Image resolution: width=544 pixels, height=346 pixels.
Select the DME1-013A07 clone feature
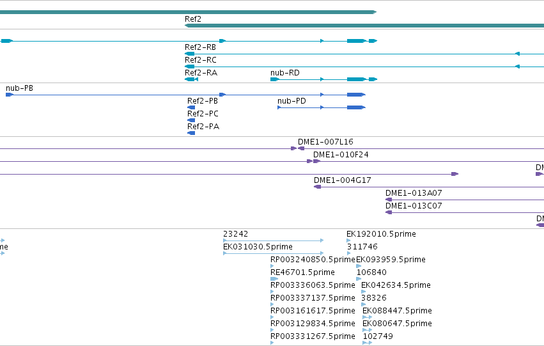point(465,200)
